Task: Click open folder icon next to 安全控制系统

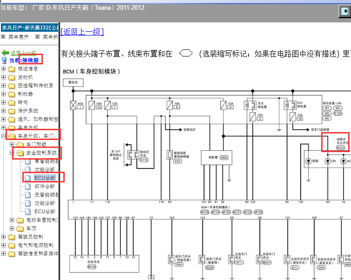Action: click(x=20, y=153)
